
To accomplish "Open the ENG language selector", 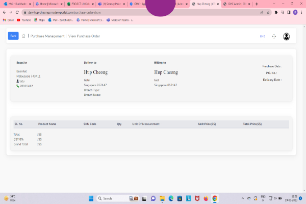I will click(263, 36).
